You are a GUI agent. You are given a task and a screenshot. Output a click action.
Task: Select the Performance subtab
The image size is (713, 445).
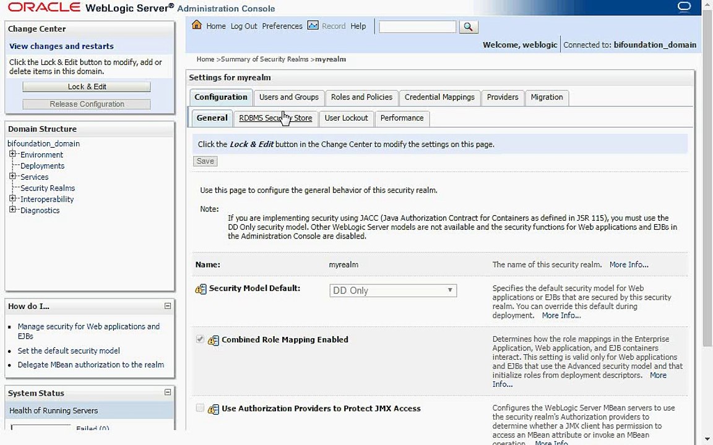[x=402, y=118]
